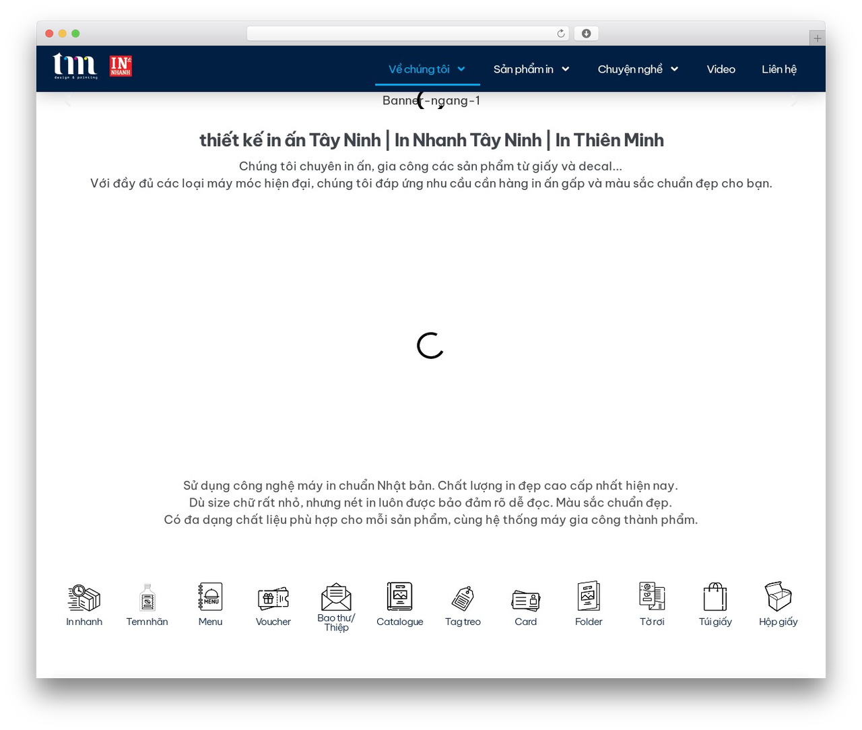Click the In nhanh box icon
862x730 pixels.
pos(84,597)
